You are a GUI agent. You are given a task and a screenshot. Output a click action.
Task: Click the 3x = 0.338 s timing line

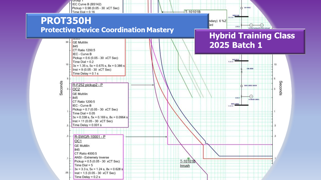pyautogui.click(x=100, y=117)
